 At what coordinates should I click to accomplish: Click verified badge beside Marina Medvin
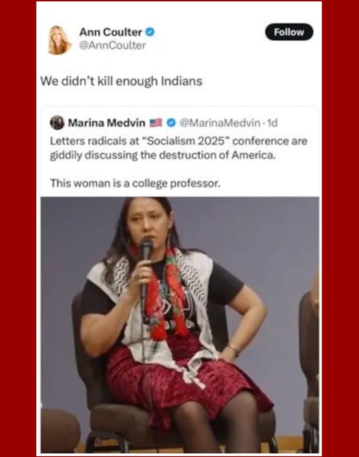tap(171, 123)
